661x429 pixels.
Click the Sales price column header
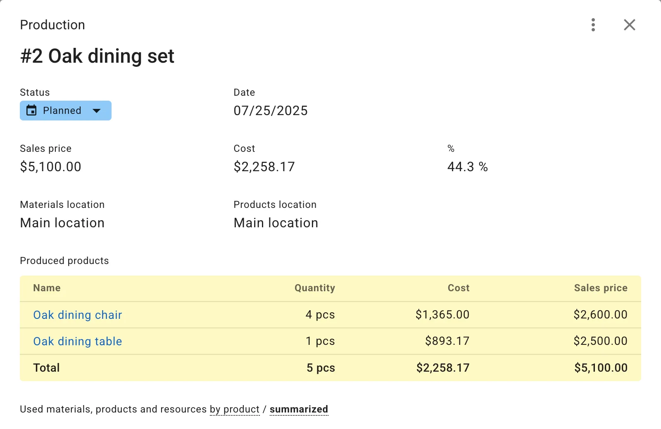[x=600, y=288]
